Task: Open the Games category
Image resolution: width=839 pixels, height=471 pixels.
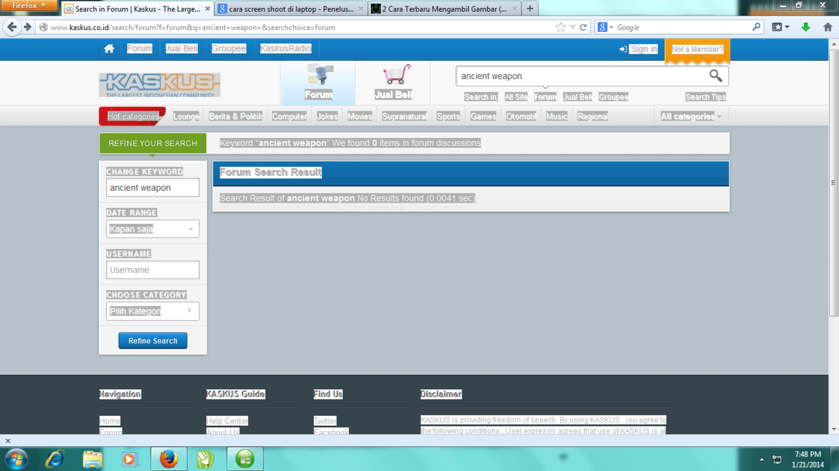Action: point(483,116)
